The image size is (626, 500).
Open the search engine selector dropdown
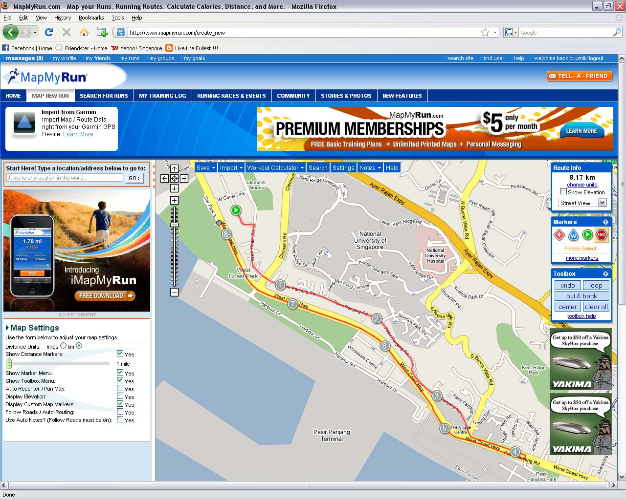[511, 32]
